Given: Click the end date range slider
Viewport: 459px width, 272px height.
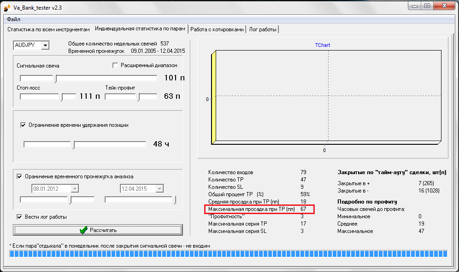Looking at the screenshot, I should (x=141, y=200).
